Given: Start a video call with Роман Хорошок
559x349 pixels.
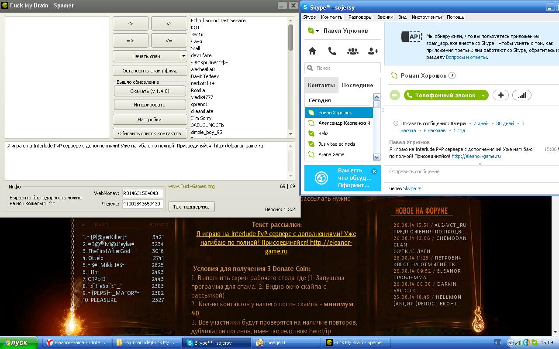Looking at the screenshot, I should click(x=395, y=95).
